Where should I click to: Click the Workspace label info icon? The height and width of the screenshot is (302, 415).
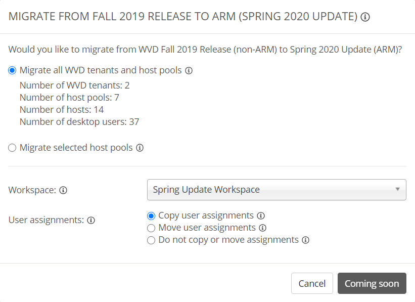pyautogui.click(x=63, y=190)
